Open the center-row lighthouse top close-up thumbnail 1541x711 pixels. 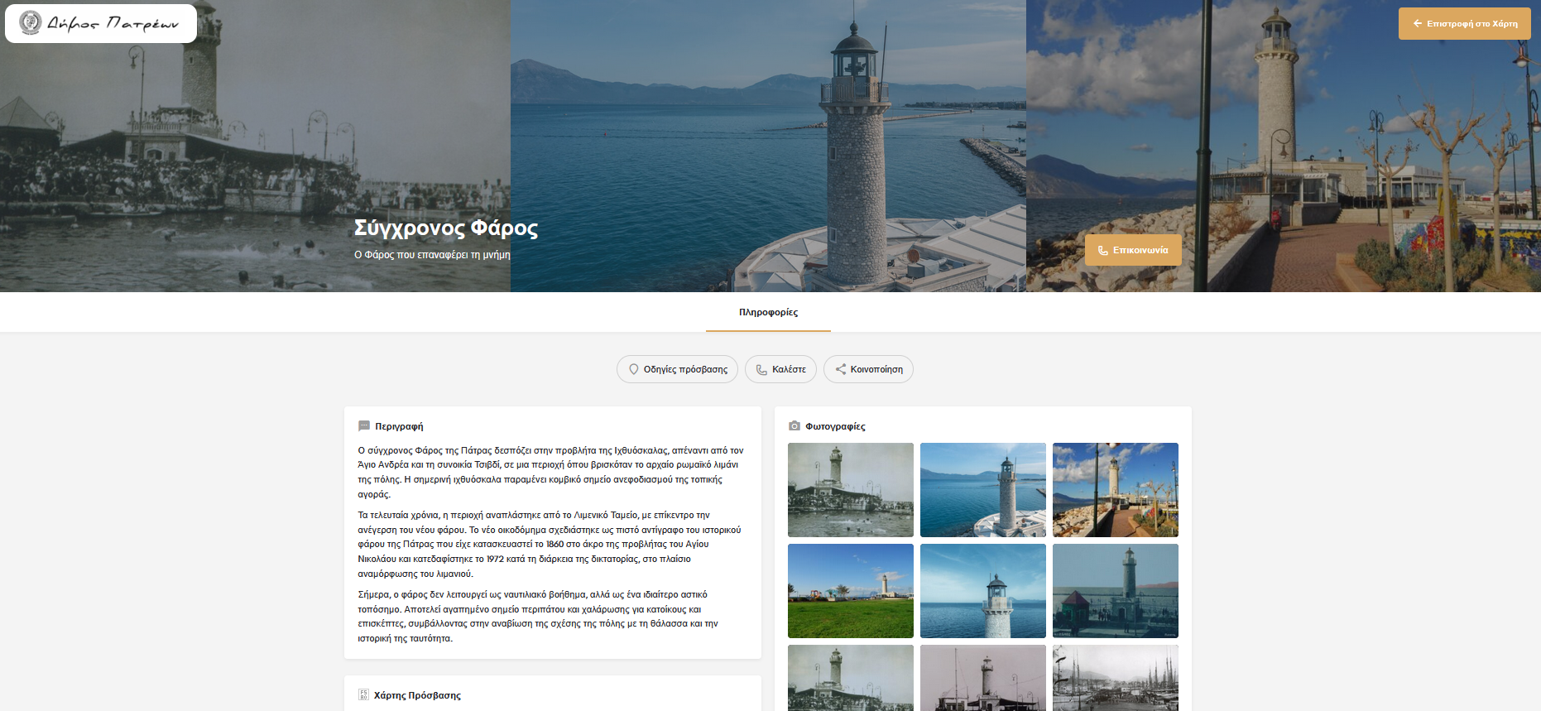tap(982, 591)
